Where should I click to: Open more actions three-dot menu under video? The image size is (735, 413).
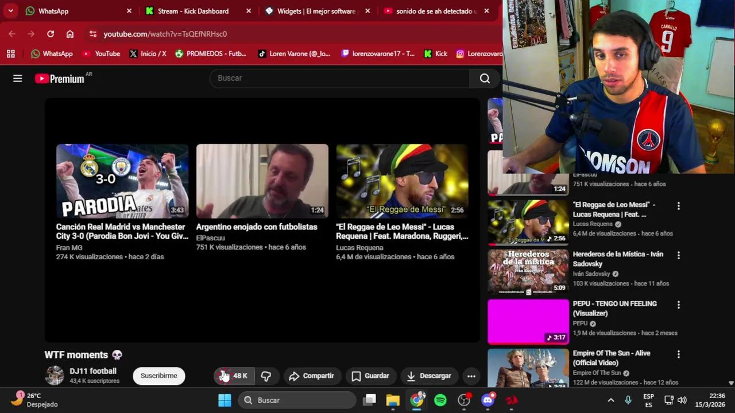471,376
